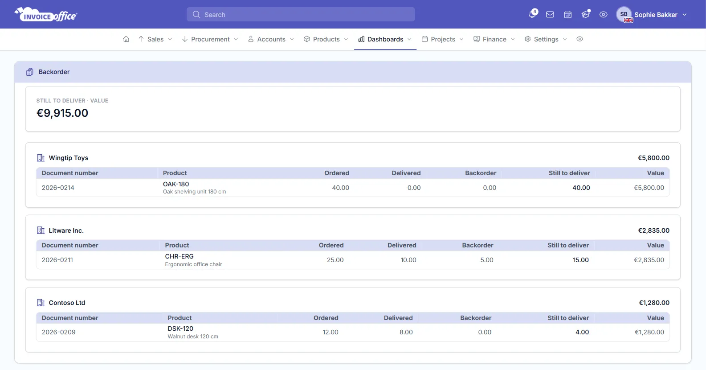Viewport: 706px width, 370px height.
Task: Click Wingtip Toys total €5,800.00
Action: pyautogui.click(x=653, y=158)
